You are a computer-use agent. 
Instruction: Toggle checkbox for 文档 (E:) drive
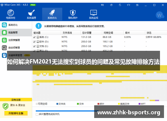click(34, 46)
